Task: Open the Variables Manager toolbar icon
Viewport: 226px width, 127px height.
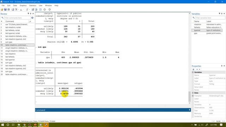Action: (x=40, y=10)
